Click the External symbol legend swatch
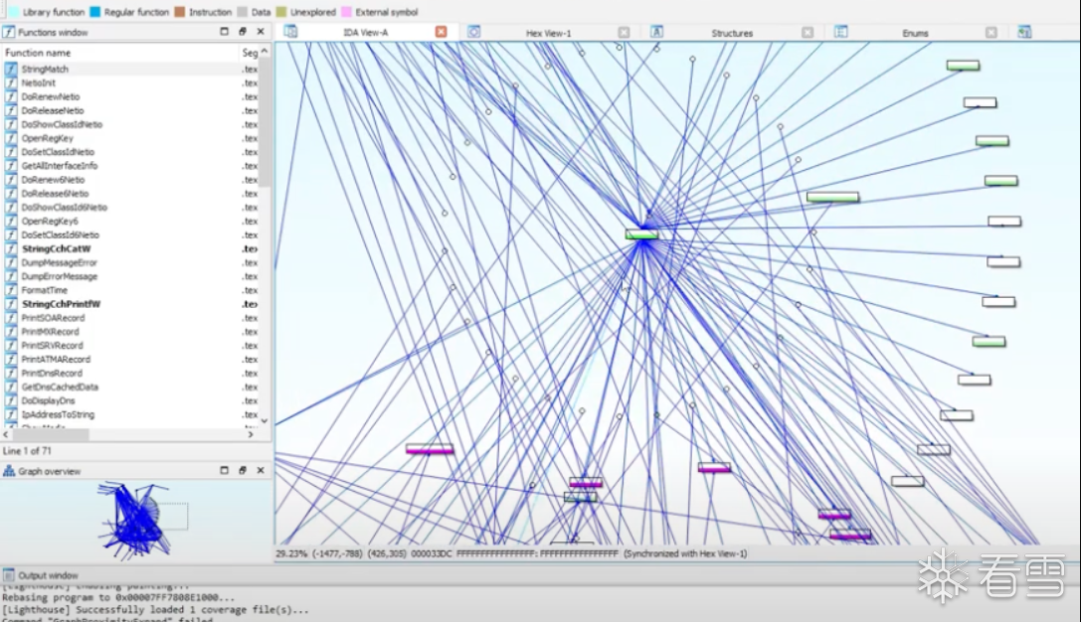 click(x=347, y=12)
